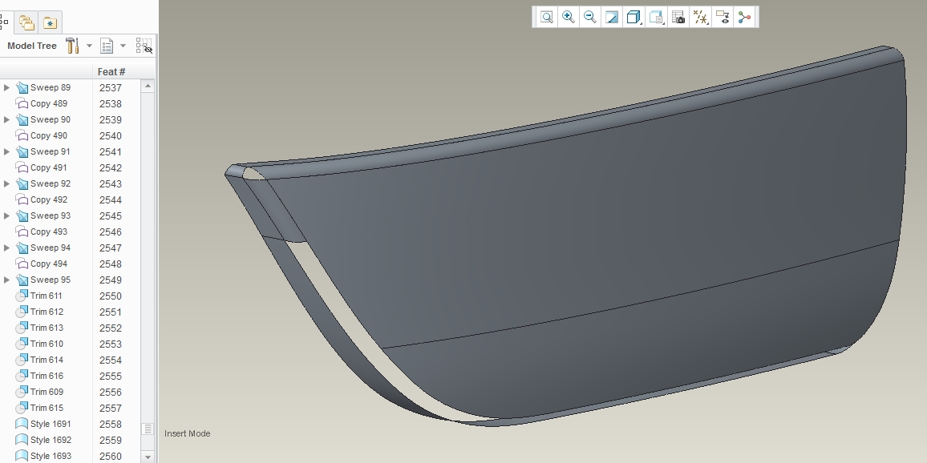Image resolution: width=927 pixels, height=463 pixels.
Task: Open the Datum Display Filters icon
Action: click(701, 17)
